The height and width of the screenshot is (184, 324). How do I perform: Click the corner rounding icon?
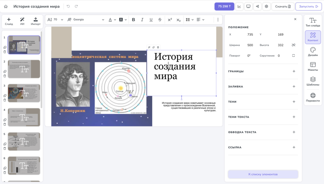point(293,56)
